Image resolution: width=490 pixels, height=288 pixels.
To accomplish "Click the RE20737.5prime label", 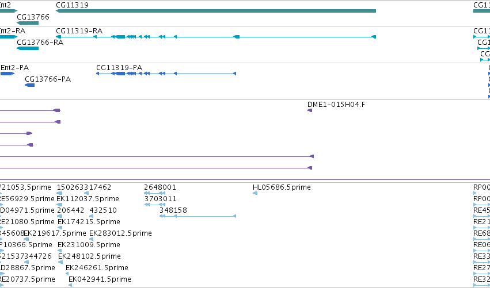I will point(28,279).
